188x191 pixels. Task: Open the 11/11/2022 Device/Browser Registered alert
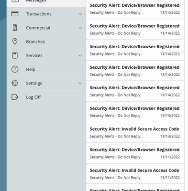[135, 153]
